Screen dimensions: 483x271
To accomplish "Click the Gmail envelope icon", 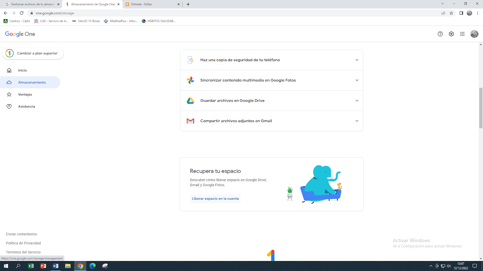I will click(x=190, y=121).
